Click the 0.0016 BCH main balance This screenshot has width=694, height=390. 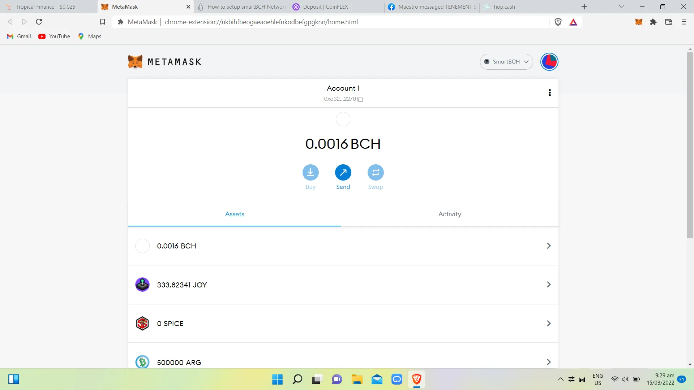coord(343,144)
